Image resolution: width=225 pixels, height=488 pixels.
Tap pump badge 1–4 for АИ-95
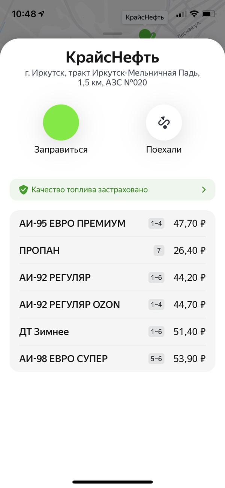(x=156, y=224)
